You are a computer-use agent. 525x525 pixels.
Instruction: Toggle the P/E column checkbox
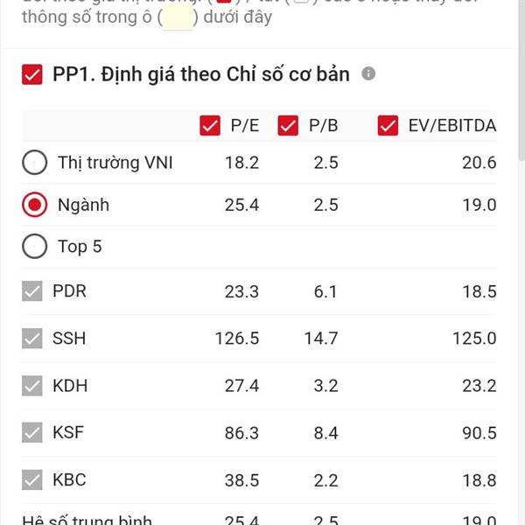210,125
